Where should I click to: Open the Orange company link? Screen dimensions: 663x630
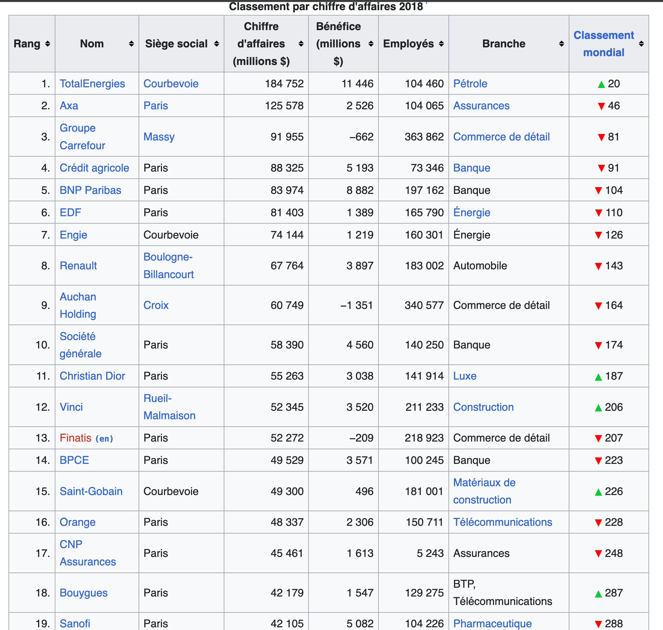coord(77,522)
